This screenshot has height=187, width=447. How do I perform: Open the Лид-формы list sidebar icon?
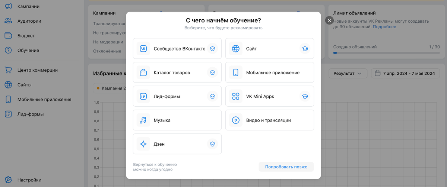pos(8,114)
